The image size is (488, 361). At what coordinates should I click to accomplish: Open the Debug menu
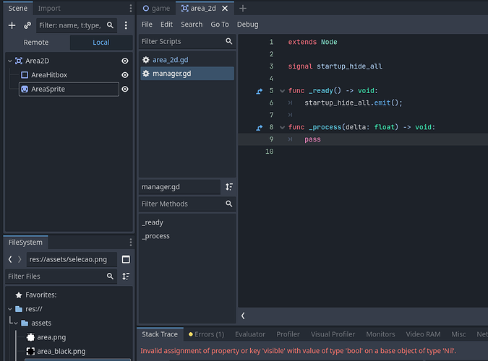point(248,25)
